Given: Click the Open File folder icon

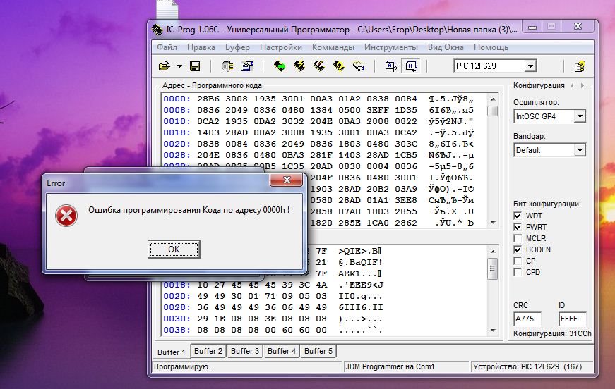Looking at the screenshot, I should [x=165, y=66].
